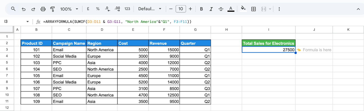Screen dimensions: 364x111
Task: Decrease font size with minus button
Action: 171,9
